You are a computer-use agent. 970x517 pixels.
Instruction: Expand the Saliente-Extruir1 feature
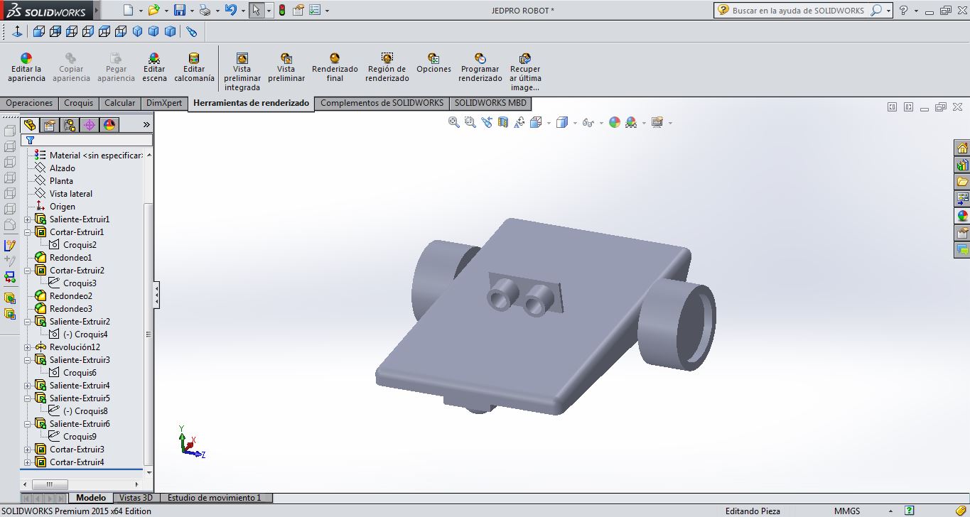[28, 219]
